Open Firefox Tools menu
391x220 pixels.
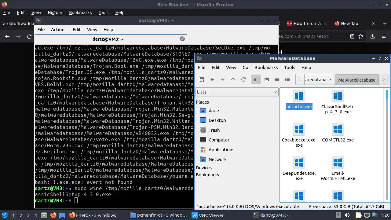click(x=103, y=13)
